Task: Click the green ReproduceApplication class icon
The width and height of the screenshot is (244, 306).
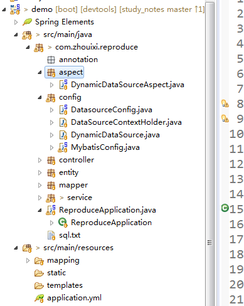Action: pos(63,223)
